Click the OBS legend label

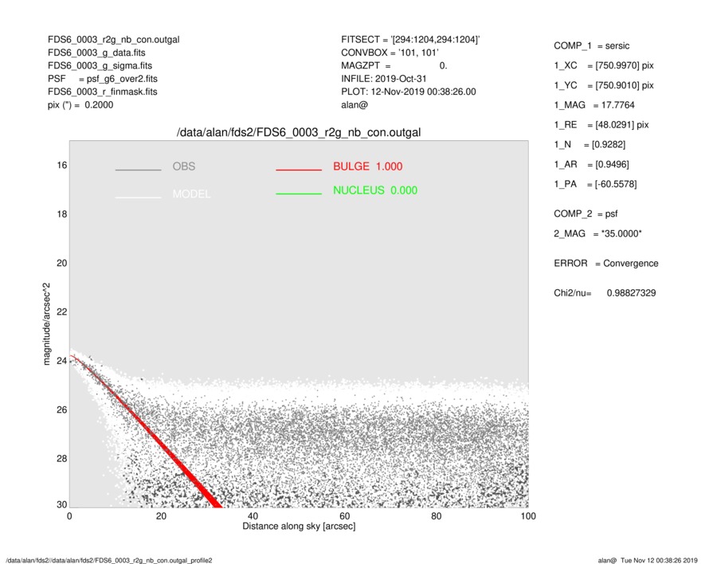click(x=184, y=166)
